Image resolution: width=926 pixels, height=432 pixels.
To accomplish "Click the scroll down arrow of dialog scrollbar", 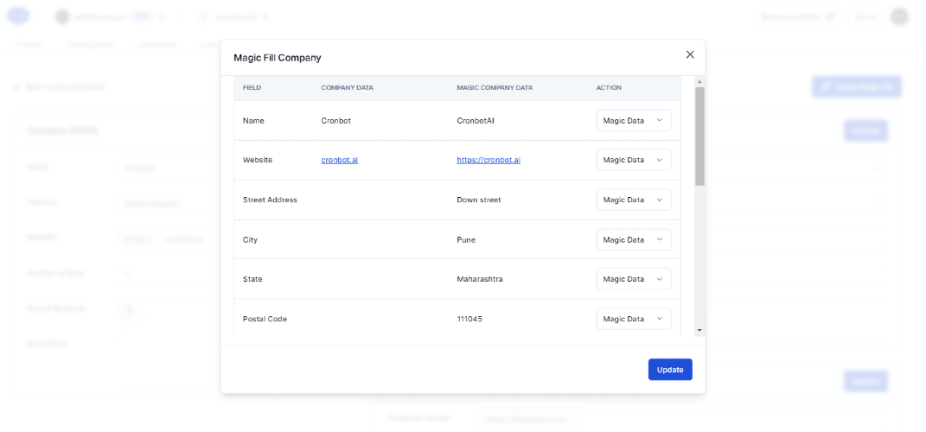I will click(699, 330).
